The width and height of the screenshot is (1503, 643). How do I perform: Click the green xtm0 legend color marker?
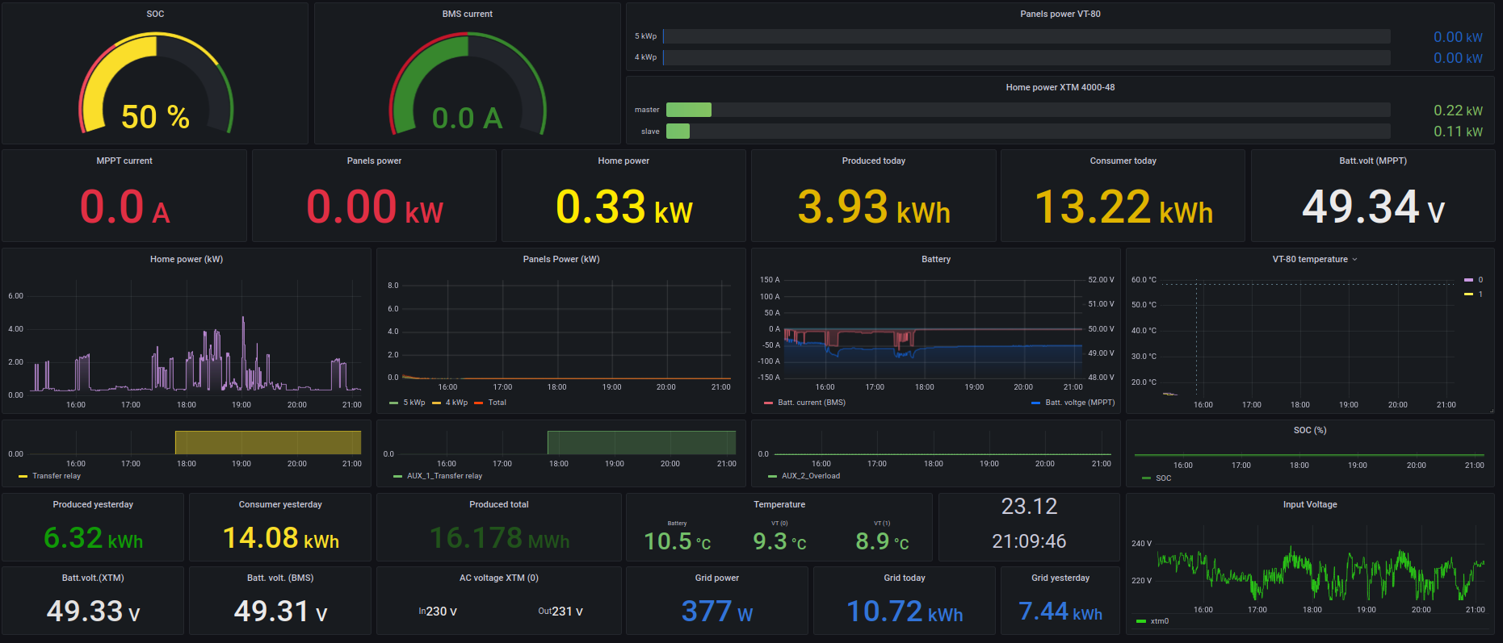click(1140, 621)
